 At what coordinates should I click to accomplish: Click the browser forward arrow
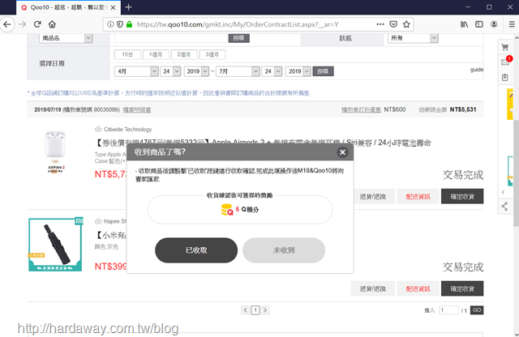[22, 24]
